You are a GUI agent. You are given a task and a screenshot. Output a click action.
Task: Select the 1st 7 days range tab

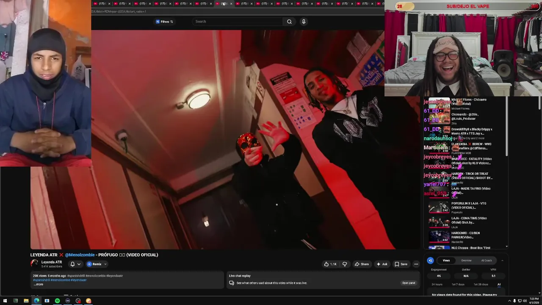click(458, 284)
